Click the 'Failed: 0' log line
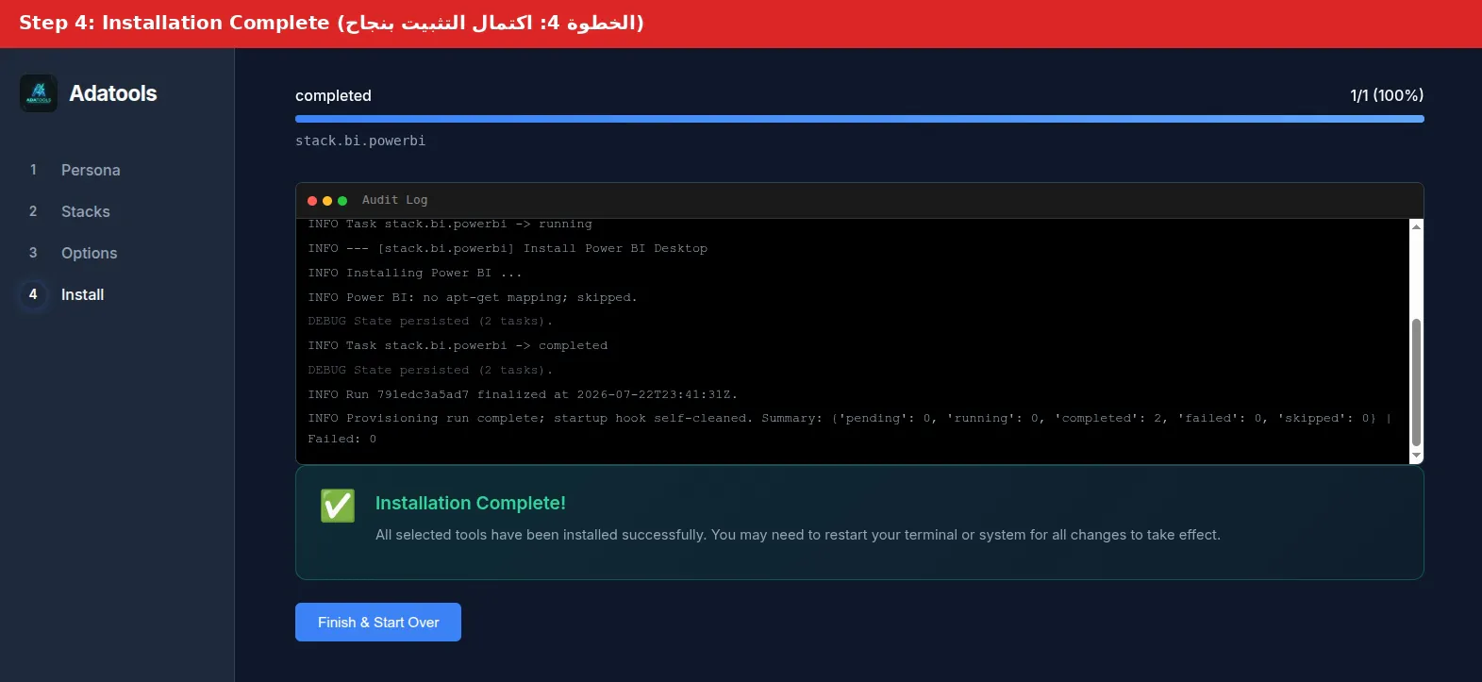The height and width of the screenshot is (682, 1482). 341,439
